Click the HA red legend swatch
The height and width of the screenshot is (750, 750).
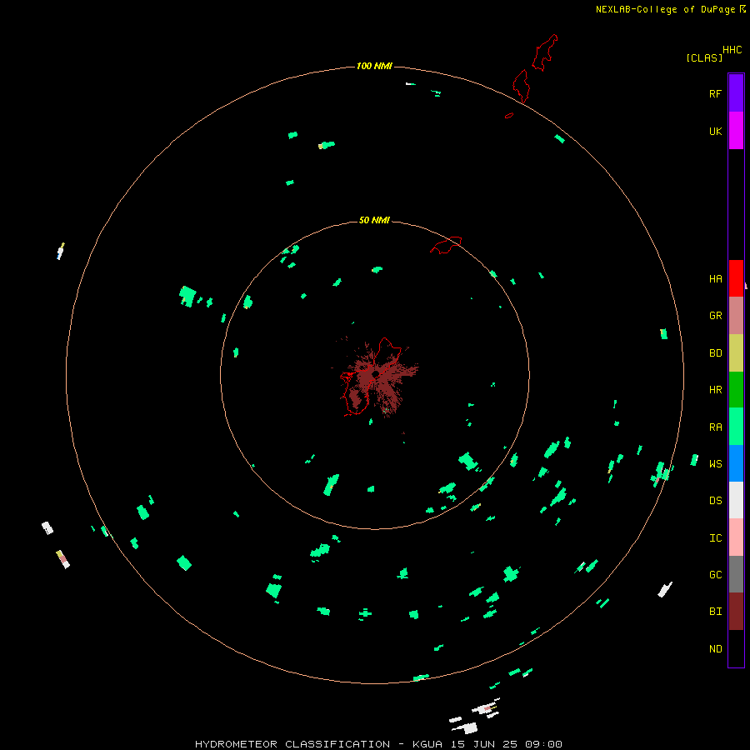[x=736, y=278]
